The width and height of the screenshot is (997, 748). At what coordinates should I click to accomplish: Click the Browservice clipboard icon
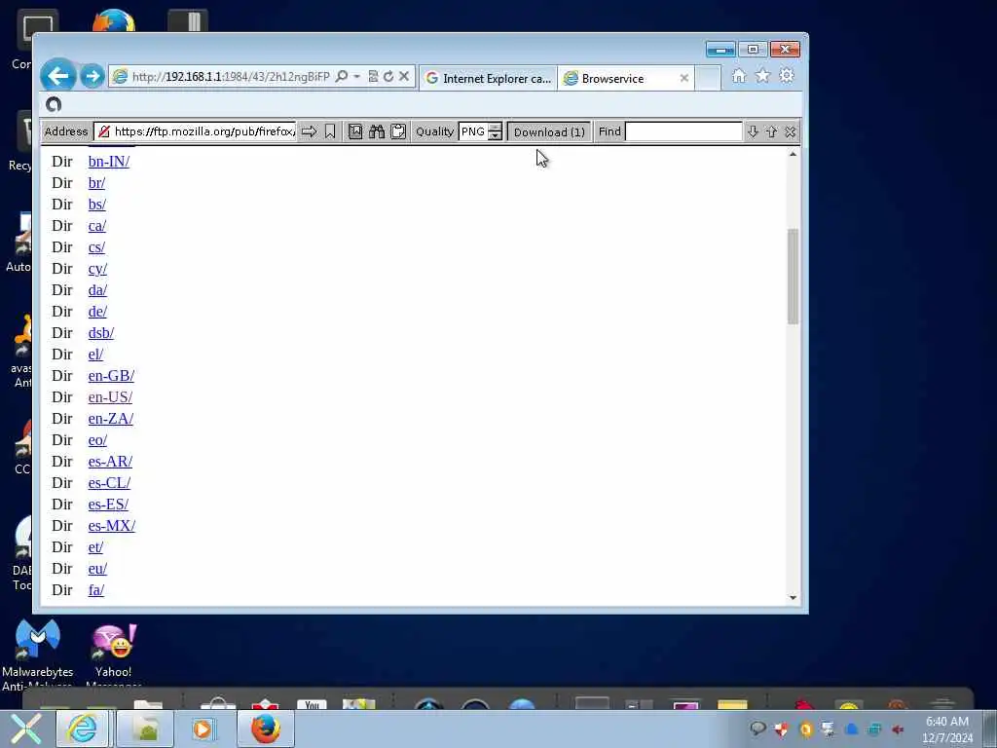[x=398, y=131]
